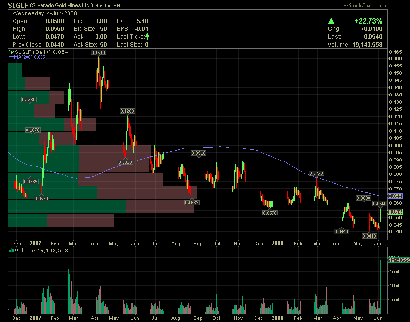Viewport: 410px width, 322px height.
Task: Click the 2007 label under volume chart
Action: pyautogui.click(x=35, y=318)
